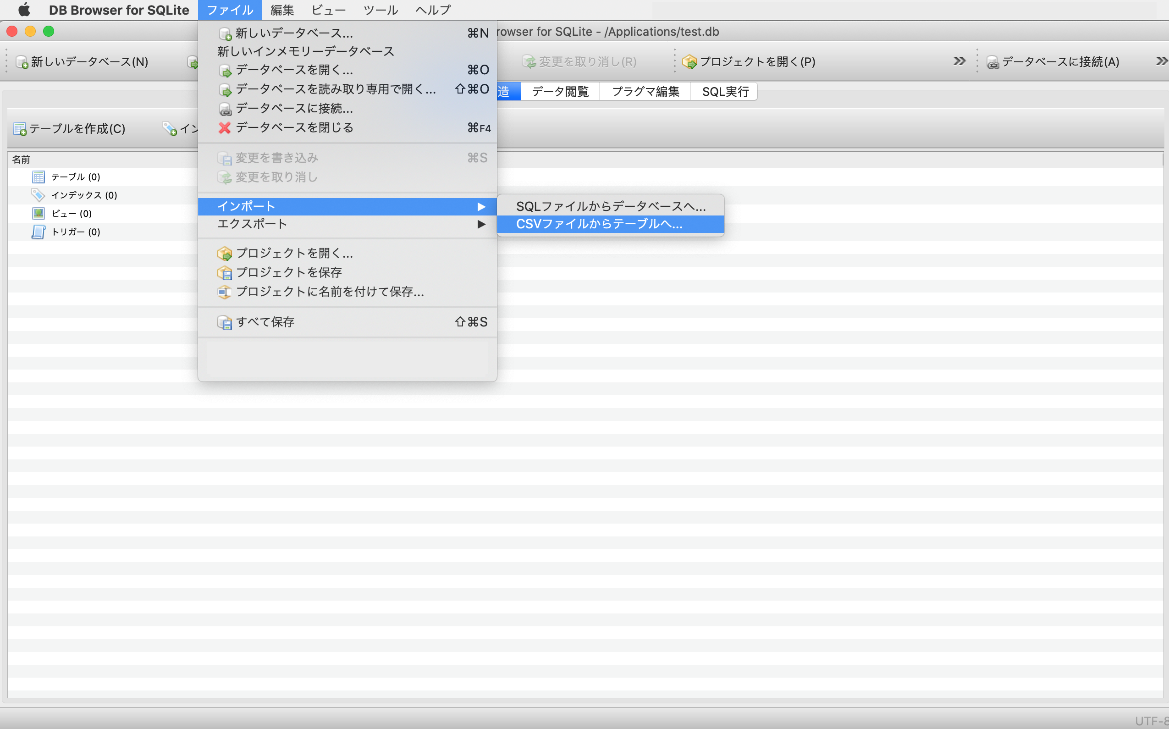The image size is (1169, 729).
Task: Switch to the SQL実行 tab
Action: click(725, 92)
